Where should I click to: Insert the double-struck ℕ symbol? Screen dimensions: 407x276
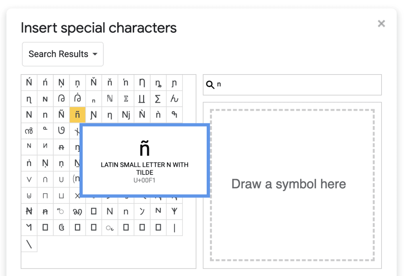click(x=110, y=99)
